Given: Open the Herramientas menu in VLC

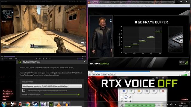Looking at the screenshot, I should click(x=134, y=6).
